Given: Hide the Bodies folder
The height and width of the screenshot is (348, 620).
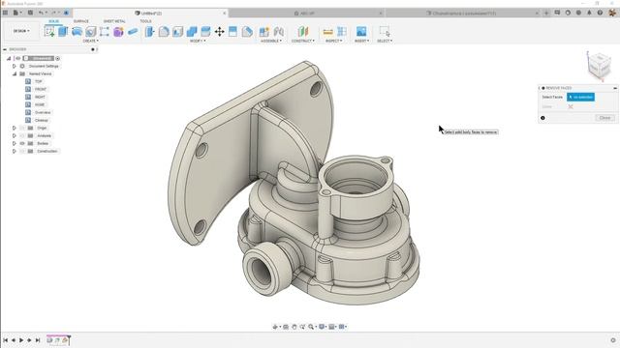Looking at the screenshot, I should (22, 143).
